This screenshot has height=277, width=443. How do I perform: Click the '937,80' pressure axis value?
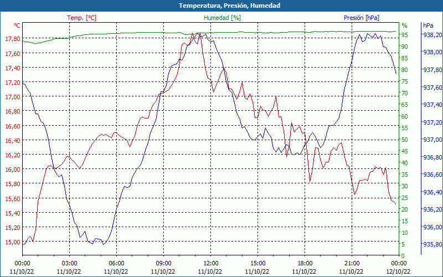432,70
